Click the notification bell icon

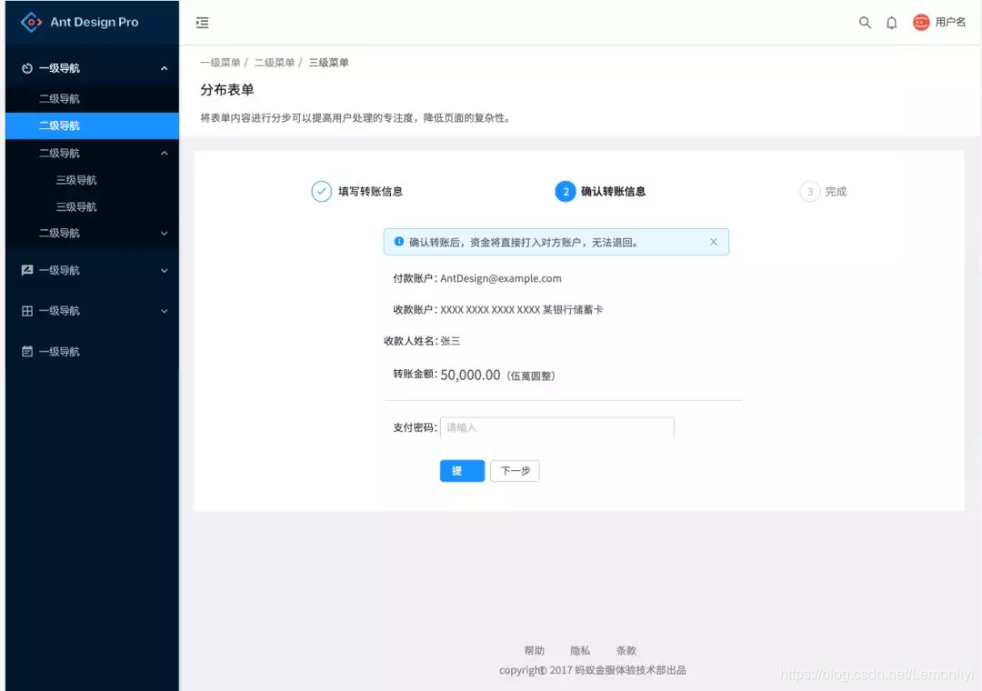coord(892,22)
